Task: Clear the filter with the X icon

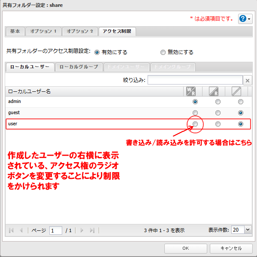Action: (x=247, y=80)
